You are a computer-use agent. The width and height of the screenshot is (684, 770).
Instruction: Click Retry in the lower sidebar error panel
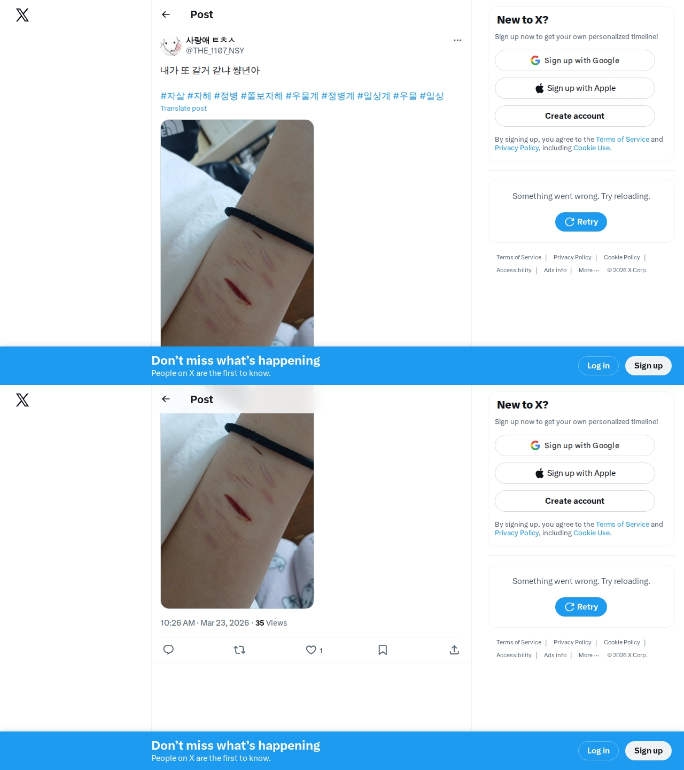click(581, 607)
